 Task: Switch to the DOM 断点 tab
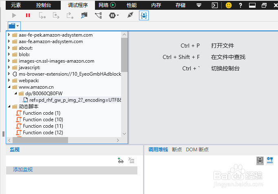pos(197,150)
